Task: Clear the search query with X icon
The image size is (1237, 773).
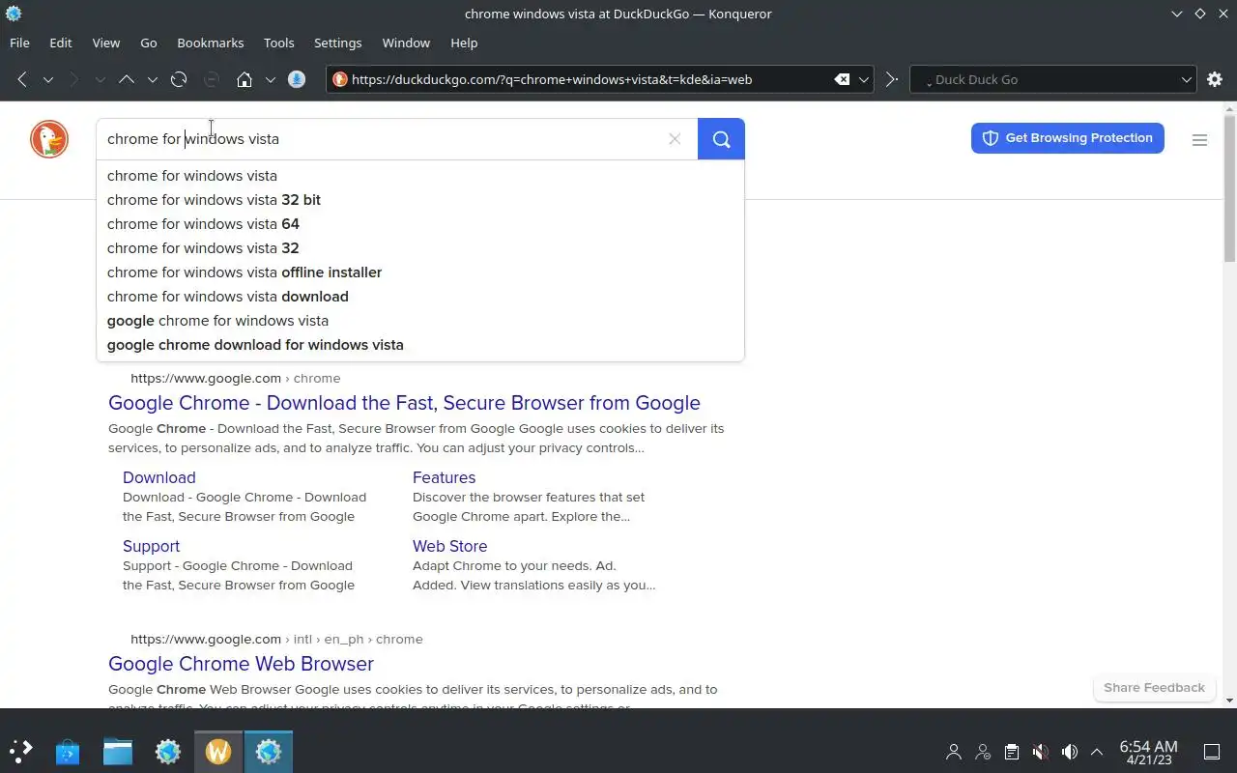Action: [x=675, y=139]
